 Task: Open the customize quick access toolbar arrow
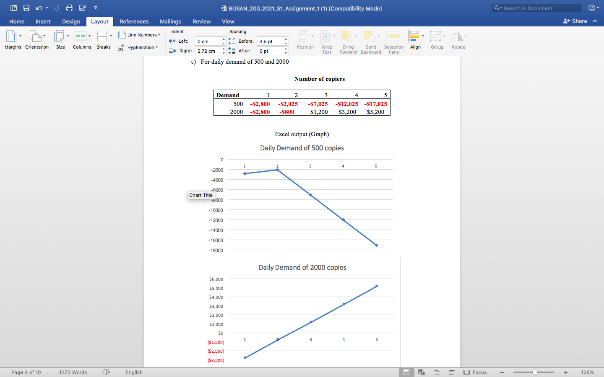tap(96, 8)
